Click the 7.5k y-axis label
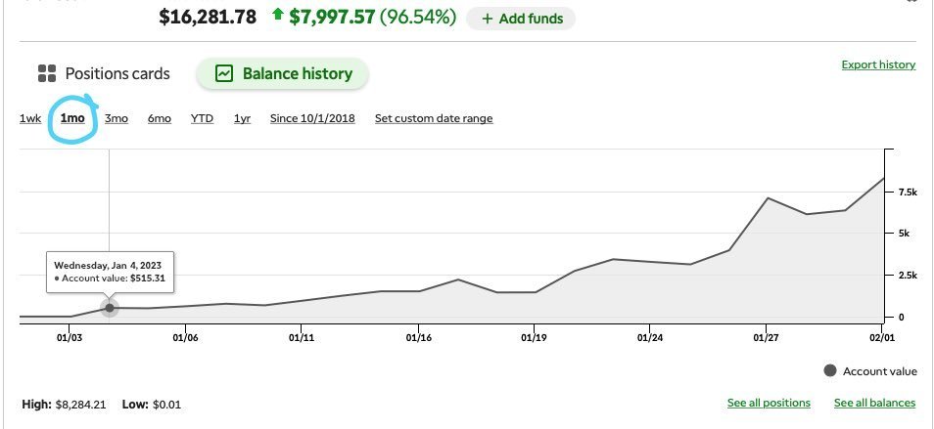The width and height of the screenshot is (934, 429). (x=908, y=192)
